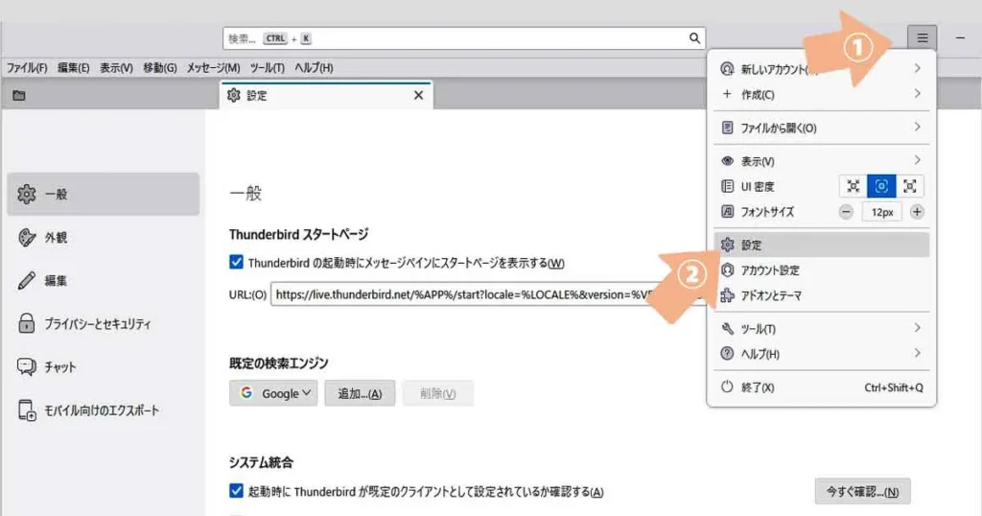Open the Google search engine dropdown
Viewport: 982px width, 516px height.
pos(273,393)
